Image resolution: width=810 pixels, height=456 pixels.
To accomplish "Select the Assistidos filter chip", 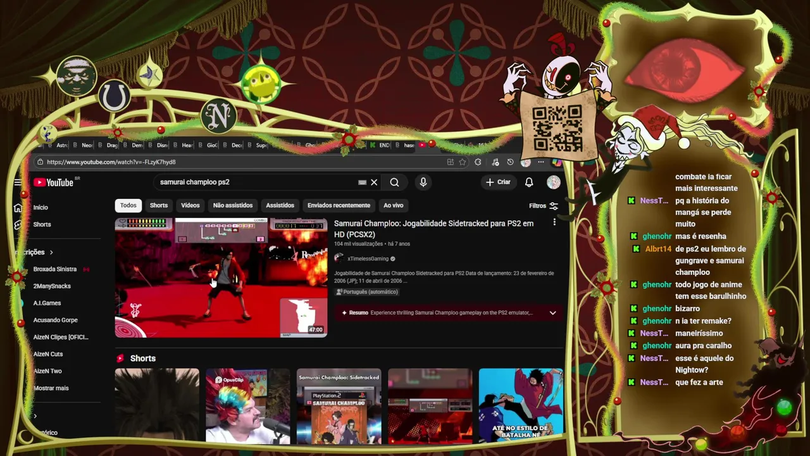I will point(280,205).
